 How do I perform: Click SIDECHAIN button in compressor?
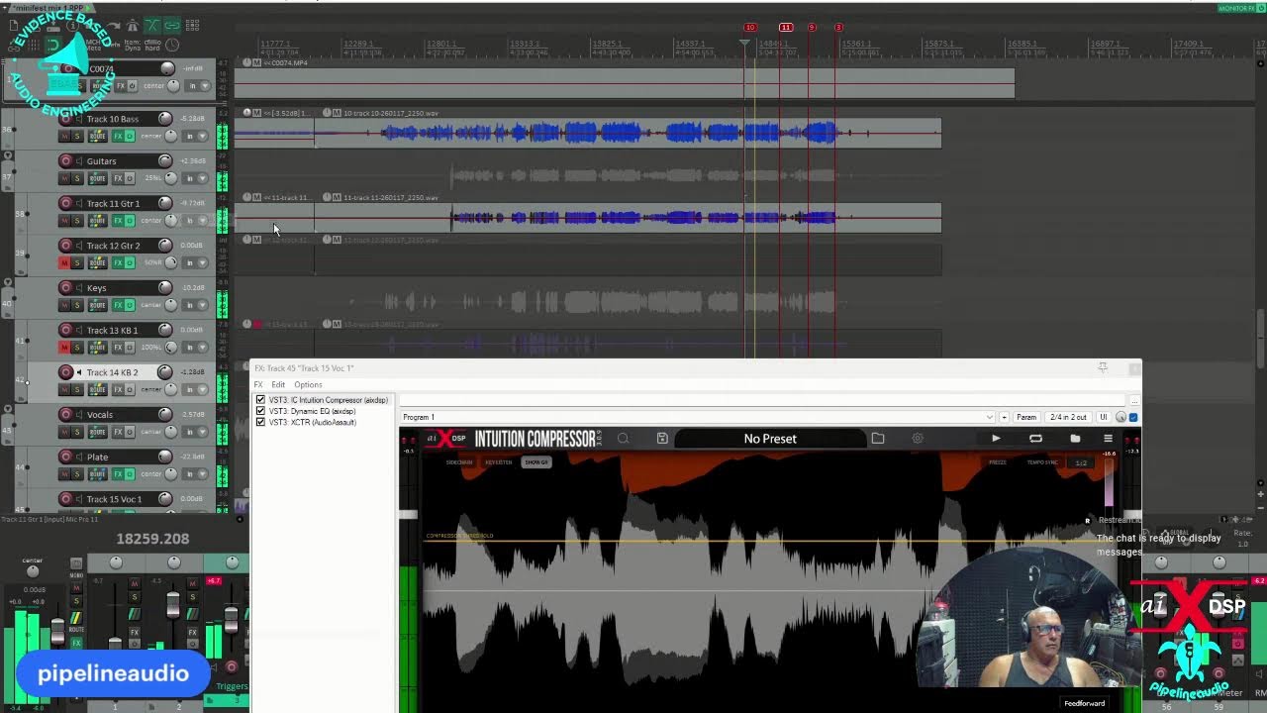(458, 462)
